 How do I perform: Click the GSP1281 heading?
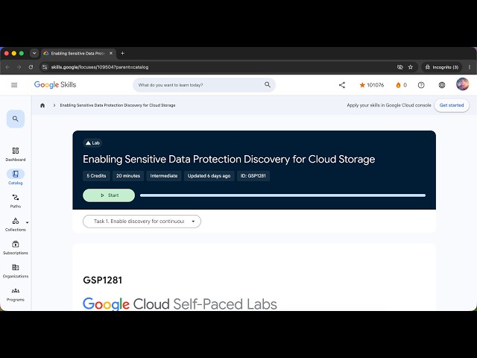(x=103, y=280)
